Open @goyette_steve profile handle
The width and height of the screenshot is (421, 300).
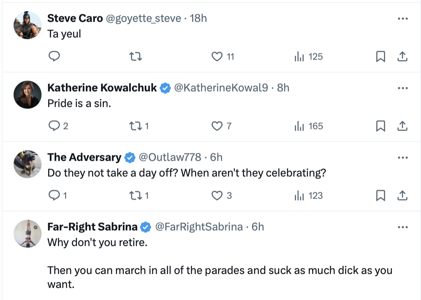tap(143, 18)
